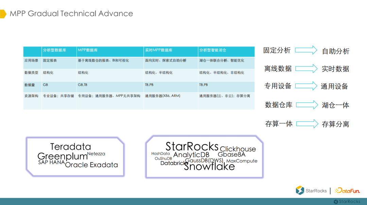This screenshot has height=205, width=367.
Task: Click the small OuShuDB word
Action: (x=163, y=159)
